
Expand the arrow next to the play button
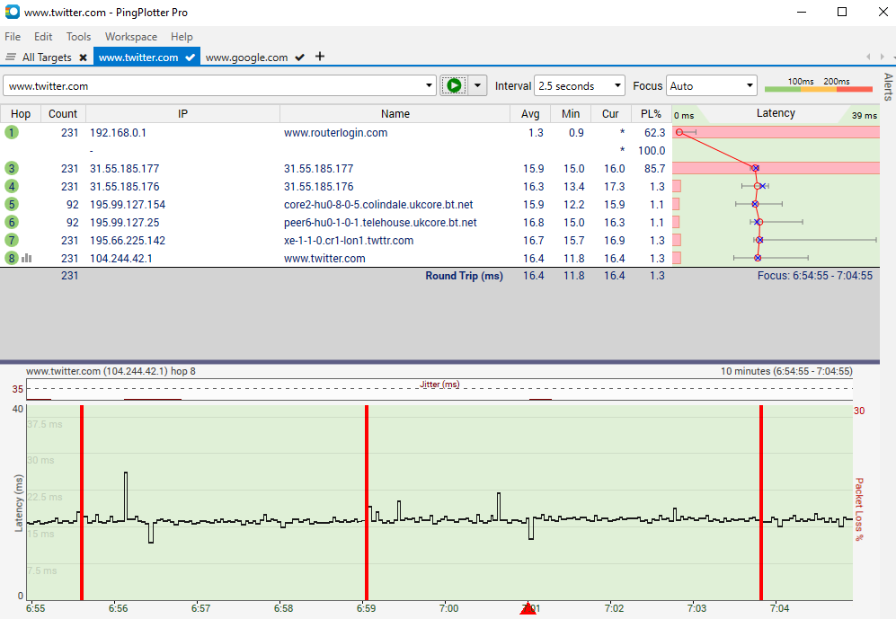[x=478, y=85]
